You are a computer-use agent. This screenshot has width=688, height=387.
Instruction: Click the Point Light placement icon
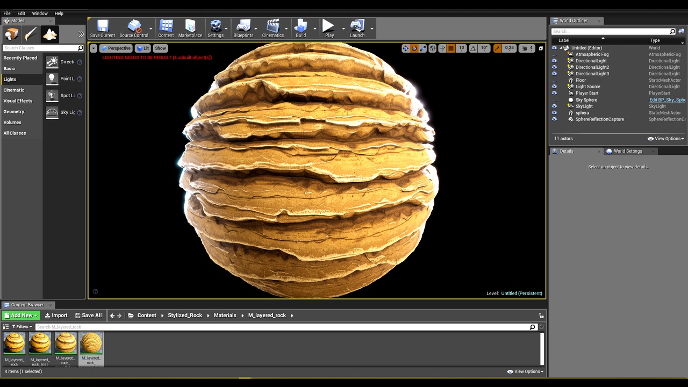[52, 78]
